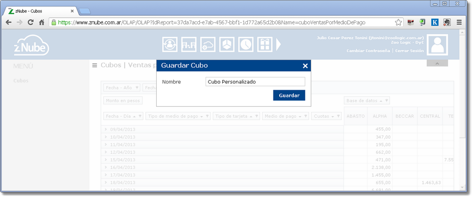Click the clock icon in the header

coord(245,44)
